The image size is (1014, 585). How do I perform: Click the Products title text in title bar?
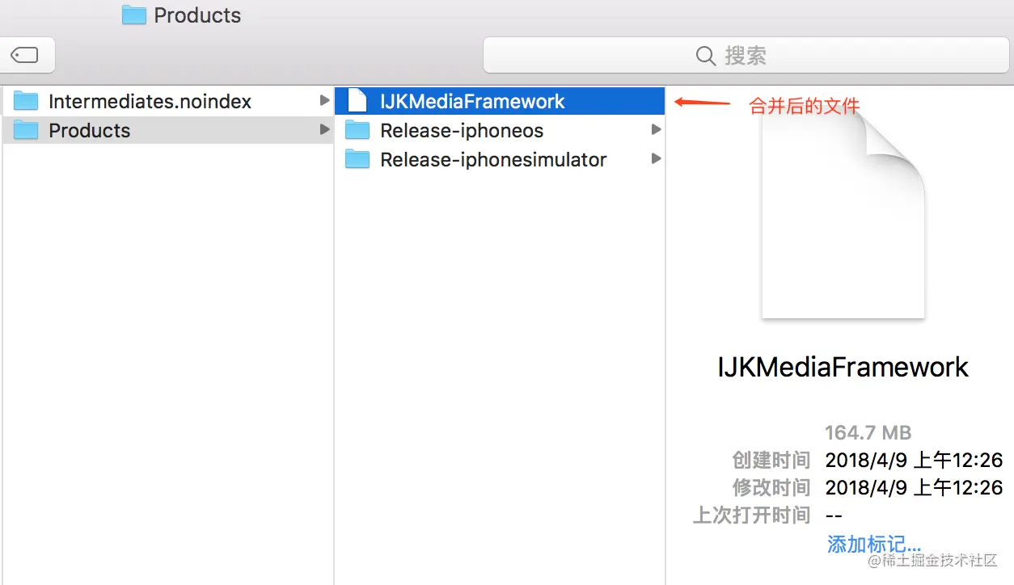[x=197, y=15]
